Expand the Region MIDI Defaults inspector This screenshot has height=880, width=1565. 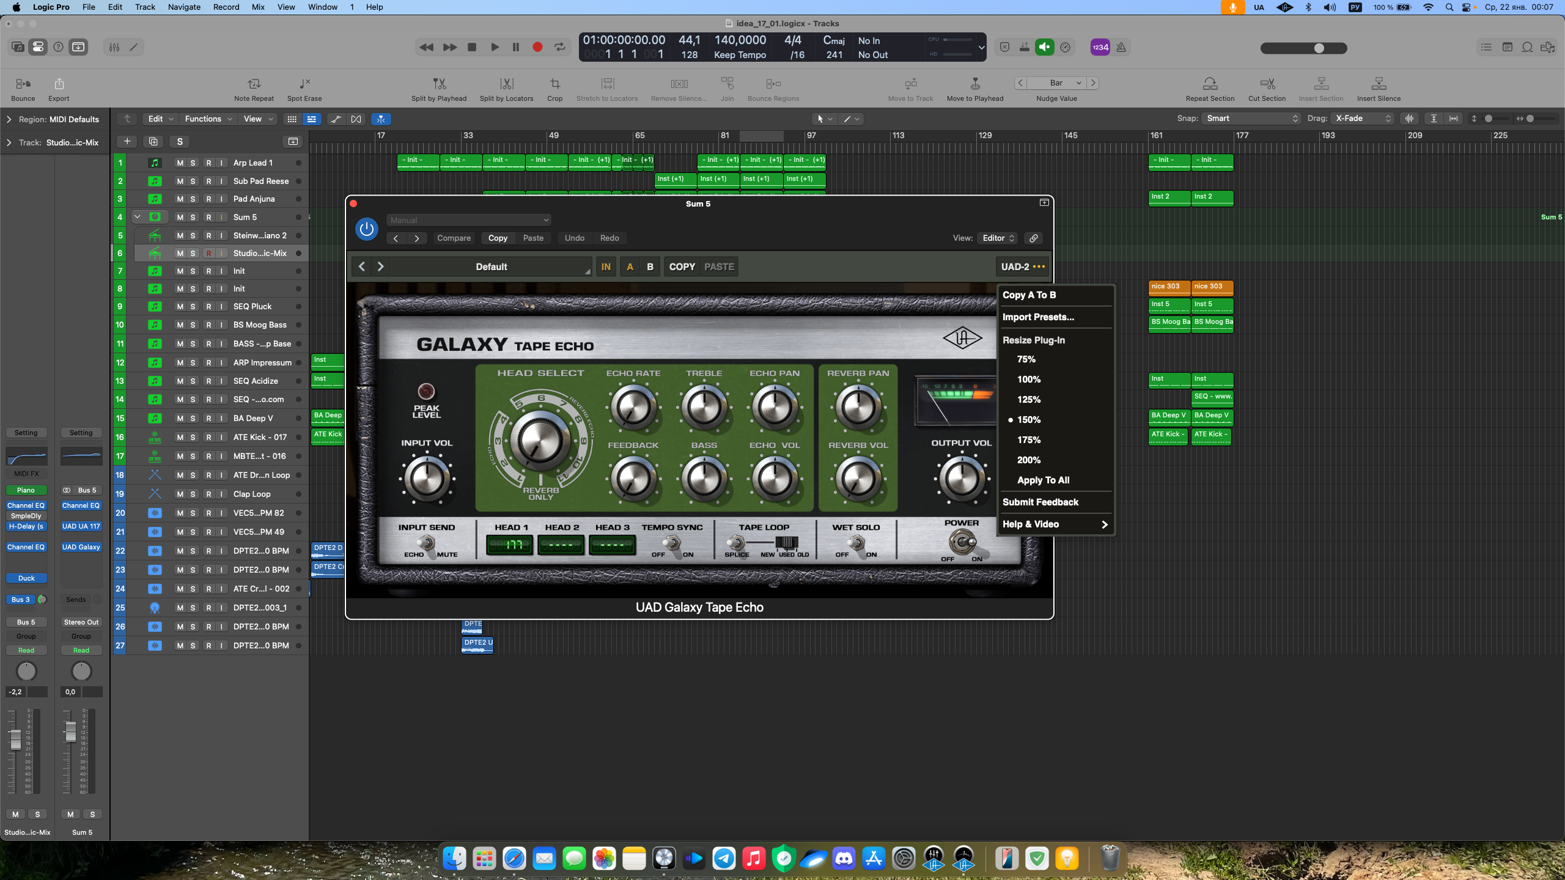coord(9,119)
